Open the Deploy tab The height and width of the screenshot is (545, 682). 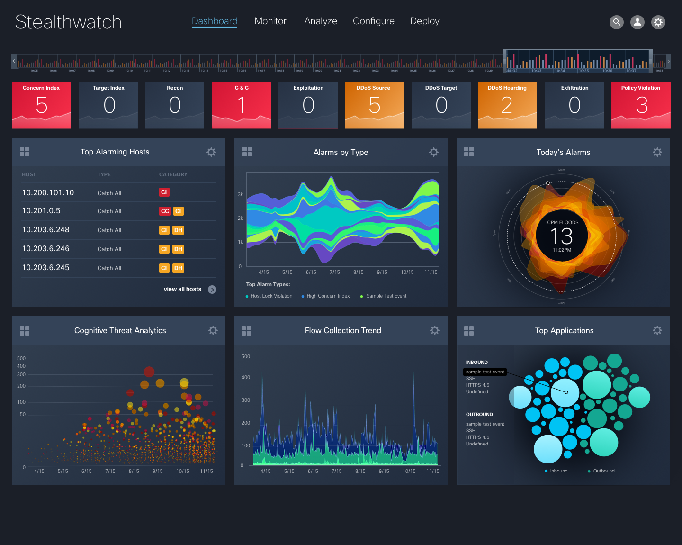(x=425, y=21)
